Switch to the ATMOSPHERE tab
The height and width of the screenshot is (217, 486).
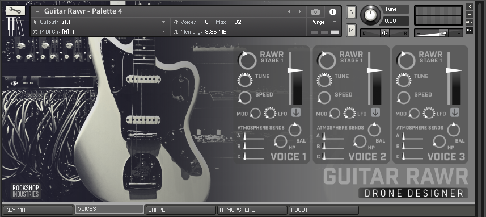coord(252,210)
